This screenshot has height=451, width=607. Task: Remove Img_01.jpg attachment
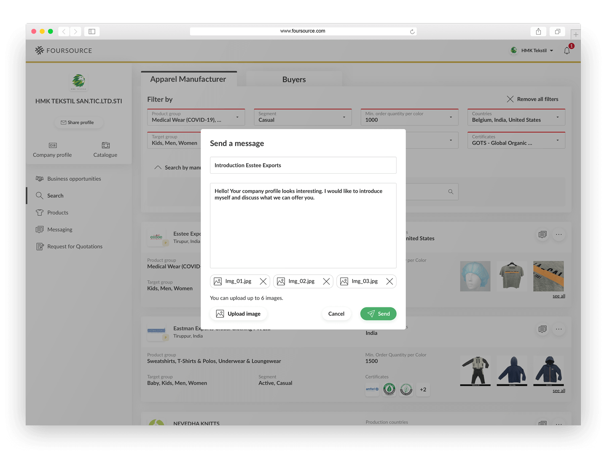[x=263, y=281]
